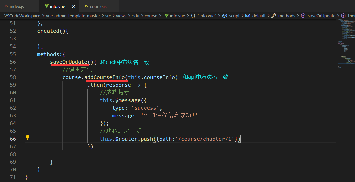Screen dimensions: 355x182
Task: Click the '添加课程信息成功!' string
Action: click(169, 116)
